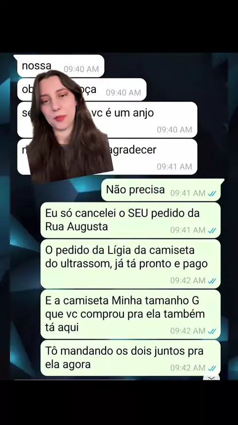
Task: Tap double-check read receipt on 'Não precisa'
Action: [x=212, y=193]
